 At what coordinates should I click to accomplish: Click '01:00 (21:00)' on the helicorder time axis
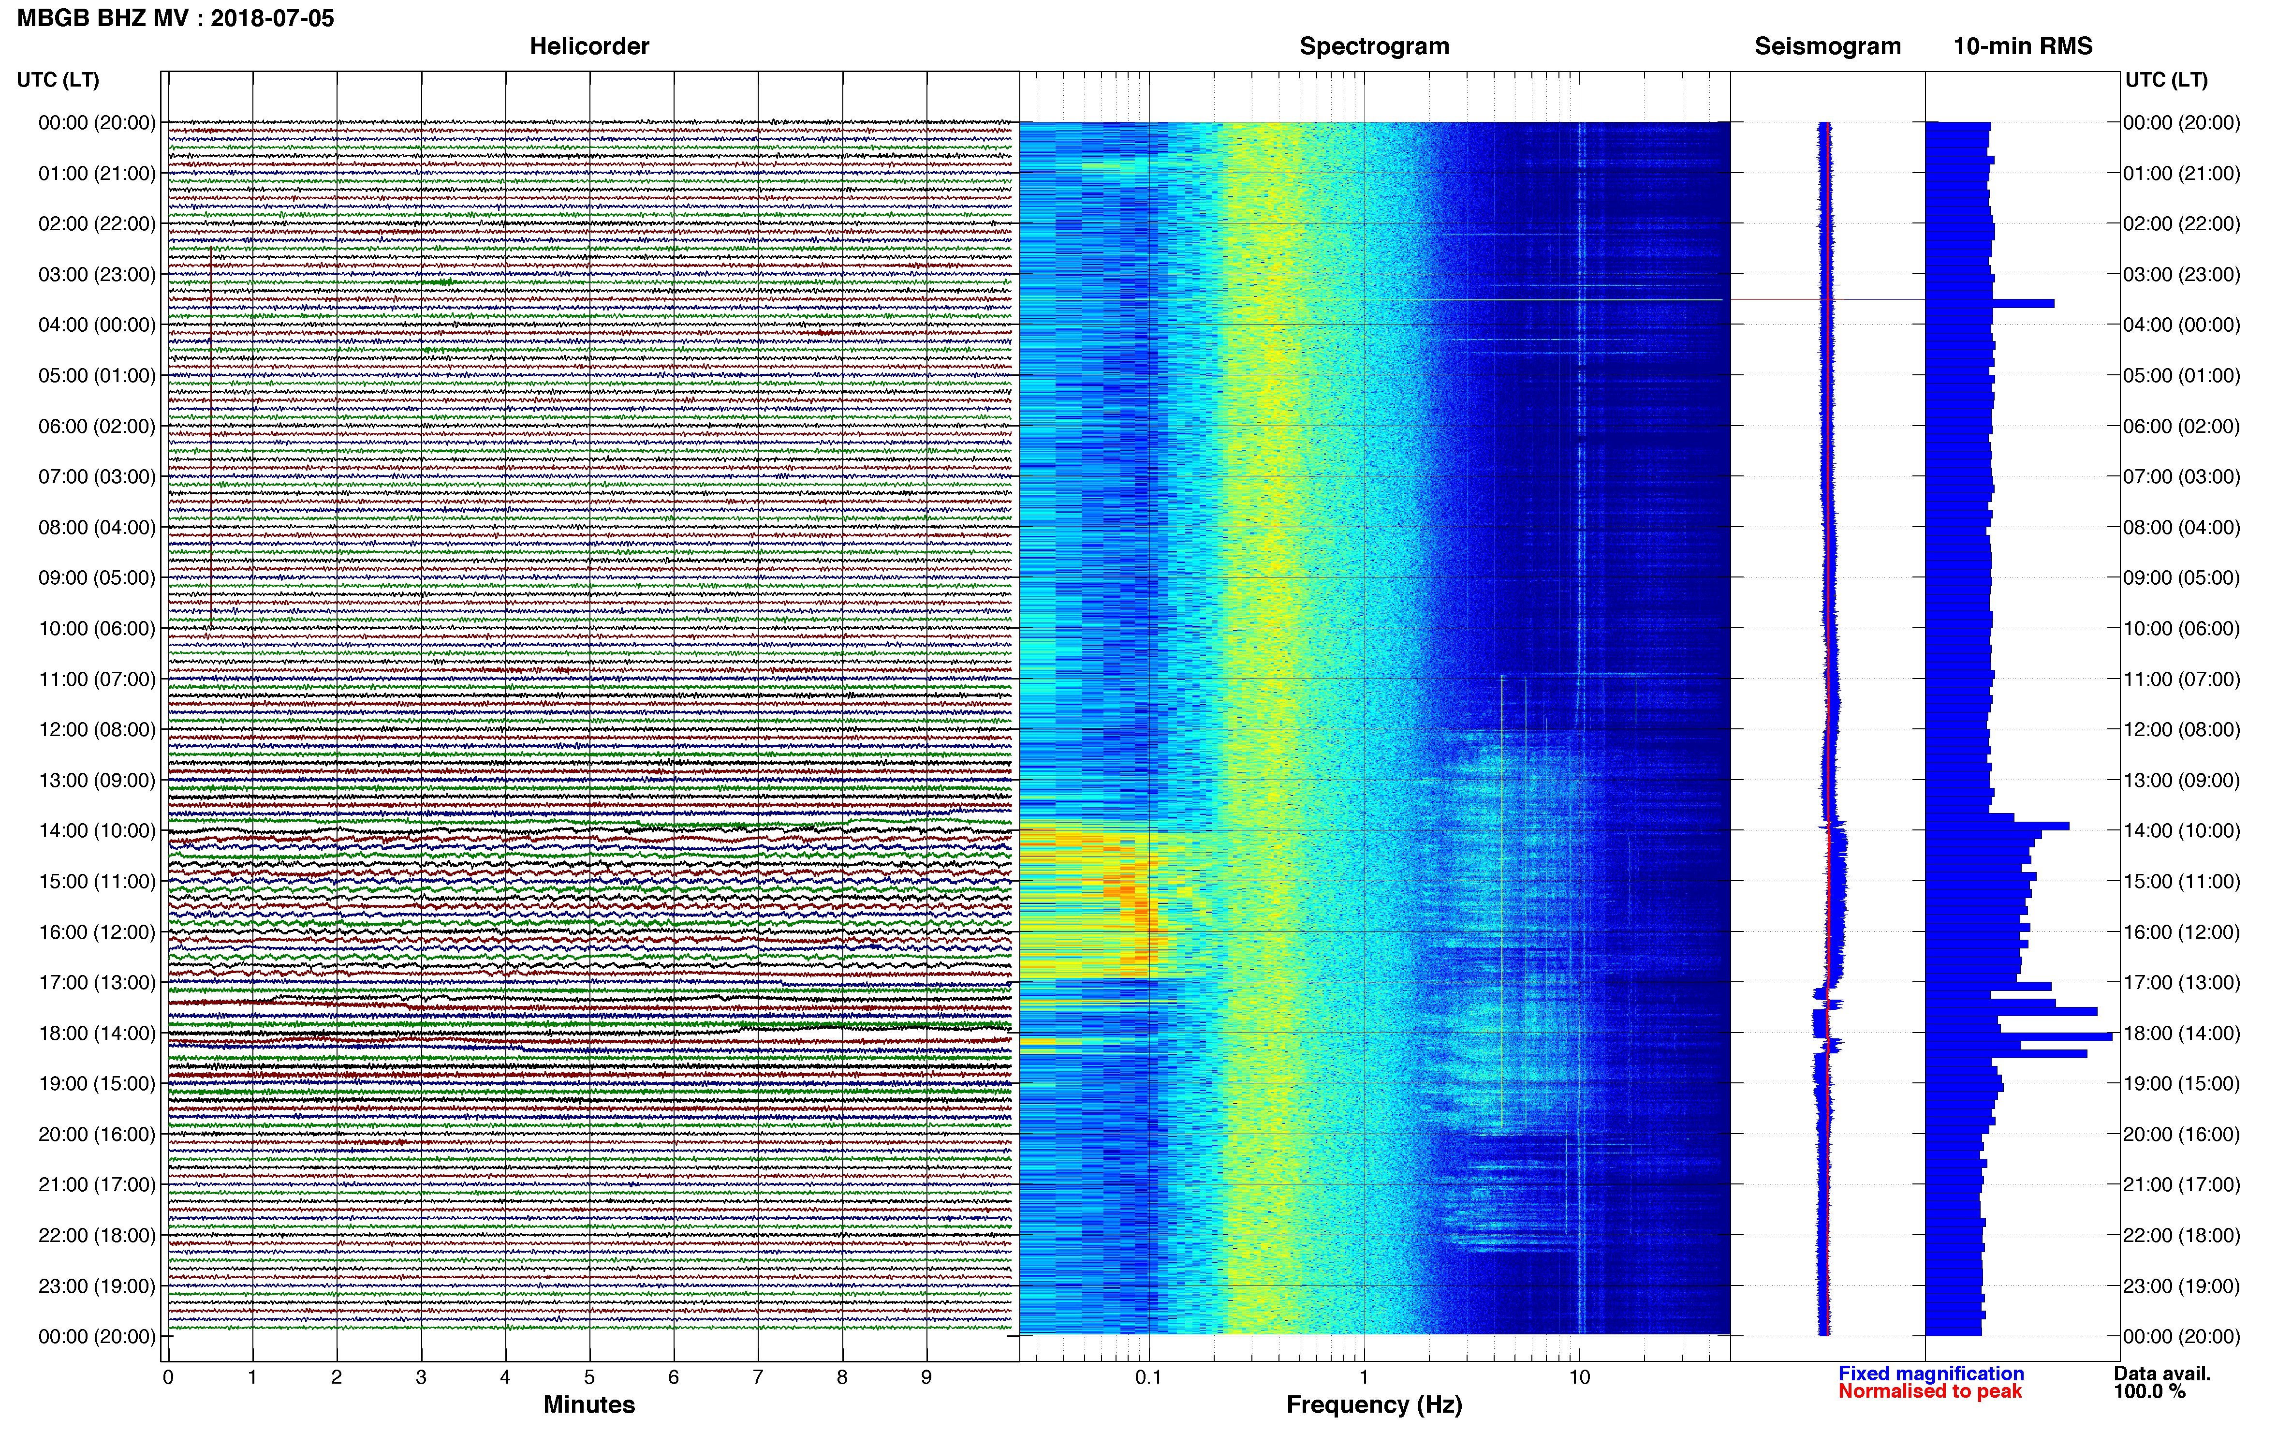coord(97,174)
